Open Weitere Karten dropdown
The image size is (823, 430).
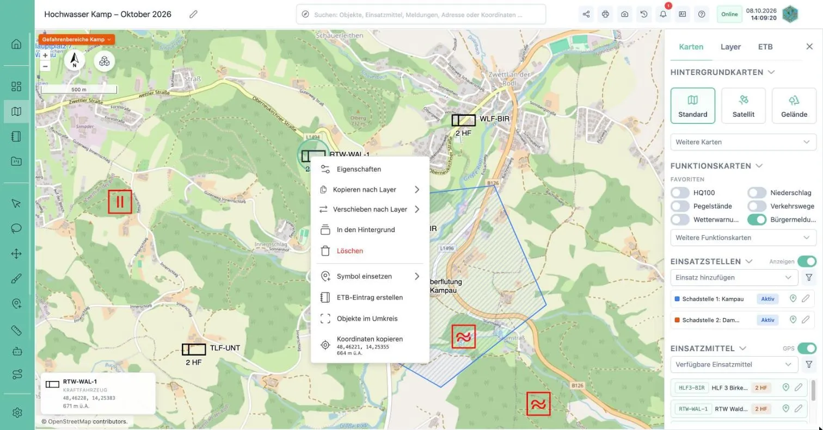[x=743, y=142]
